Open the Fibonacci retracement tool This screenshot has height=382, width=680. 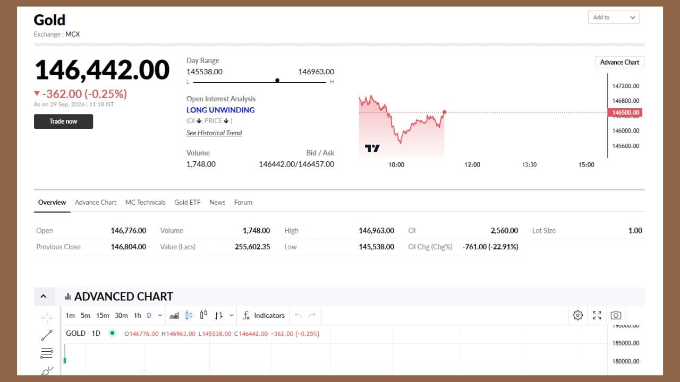click(47, 353)
